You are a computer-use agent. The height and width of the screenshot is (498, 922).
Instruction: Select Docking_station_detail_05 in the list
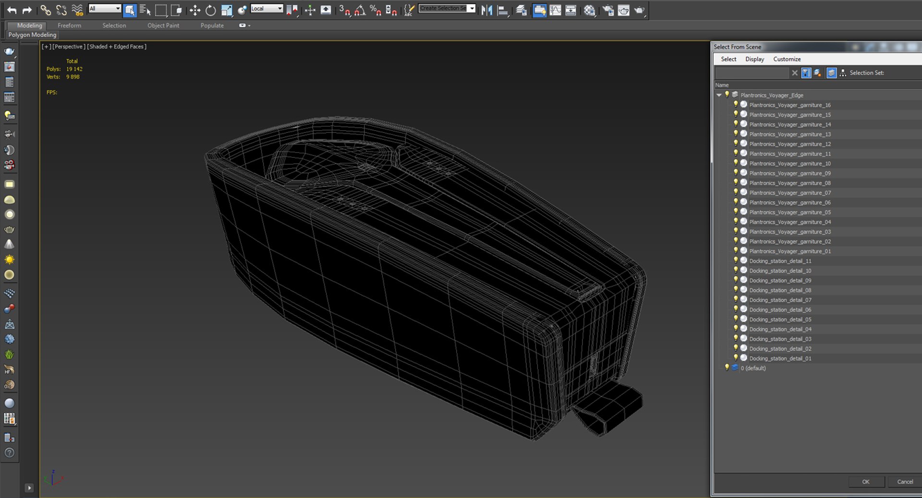coord(780,320)
